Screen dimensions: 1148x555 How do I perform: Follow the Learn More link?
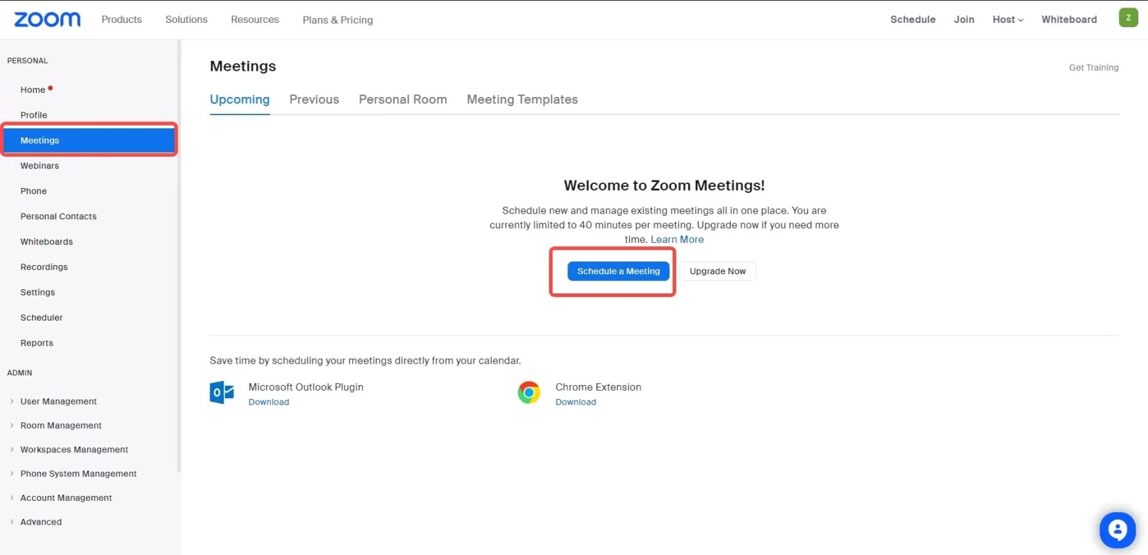click(677, 239)
